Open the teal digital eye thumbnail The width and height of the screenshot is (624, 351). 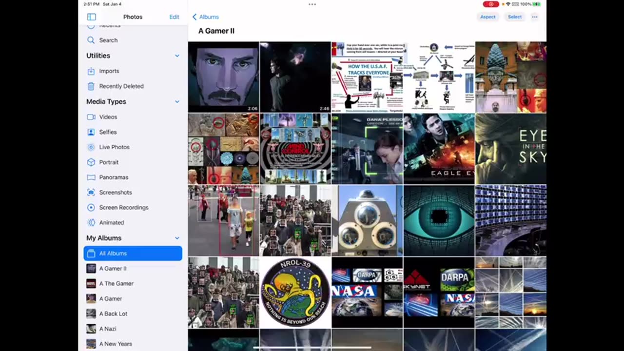tap(439, 220)
